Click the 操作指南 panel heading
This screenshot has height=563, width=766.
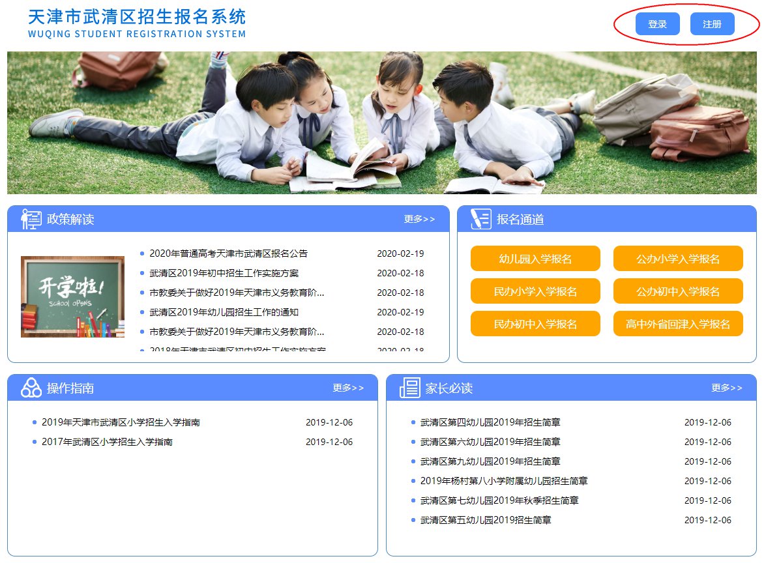[70, 388]
